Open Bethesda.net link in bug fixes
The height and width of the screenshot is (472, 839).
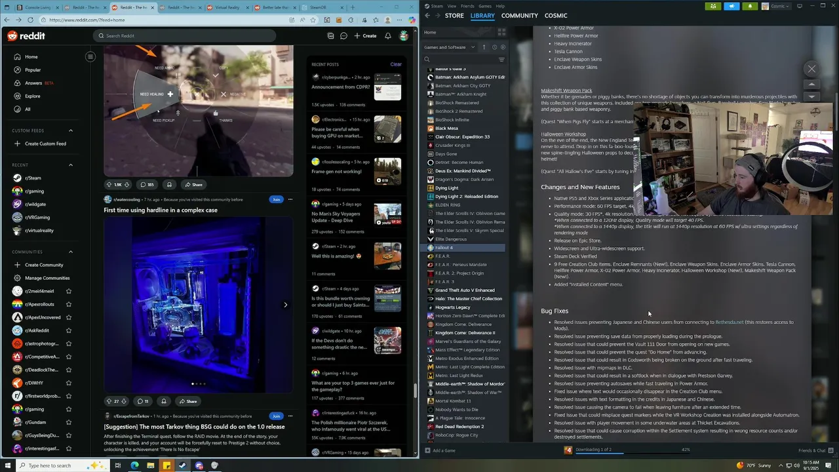point(730,322)
